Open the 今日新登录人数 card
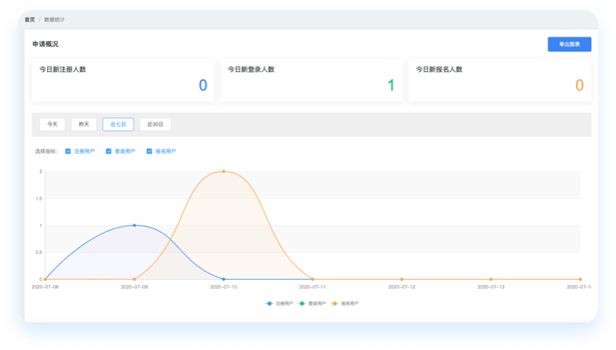 (312, 80)
